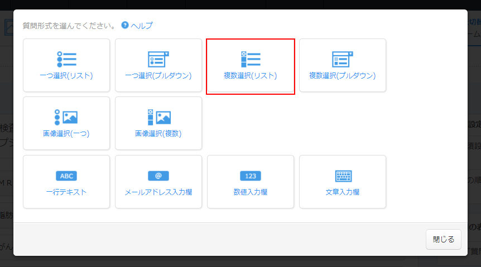Pick the 複数選択(プルダウン) label
The image size is (481, 267).
[343, 76]
